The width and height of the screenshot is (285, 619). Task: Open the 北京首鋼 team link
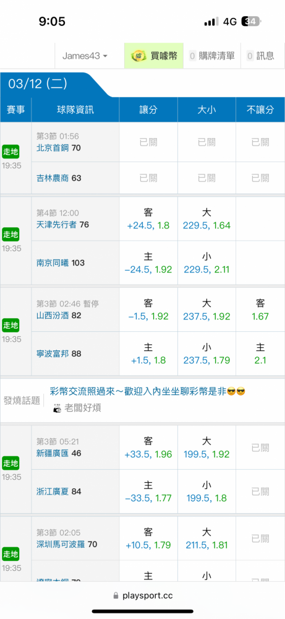tap(53, 148)
